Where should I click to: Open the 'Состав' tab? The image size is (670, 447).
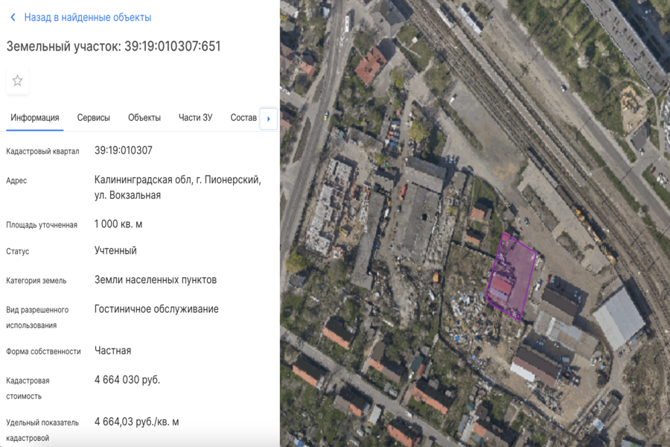tap(243, 117)
